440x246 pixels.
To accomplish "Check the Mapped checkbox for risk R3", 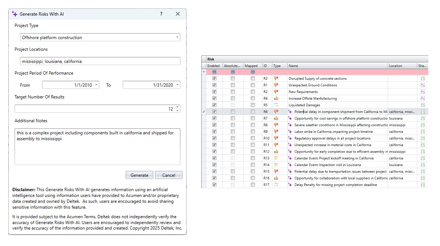I will point(253,78).
